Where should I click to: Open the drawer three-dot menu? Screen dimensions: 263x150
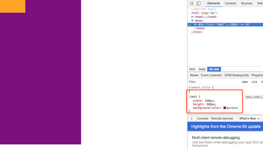coord(192,118)
